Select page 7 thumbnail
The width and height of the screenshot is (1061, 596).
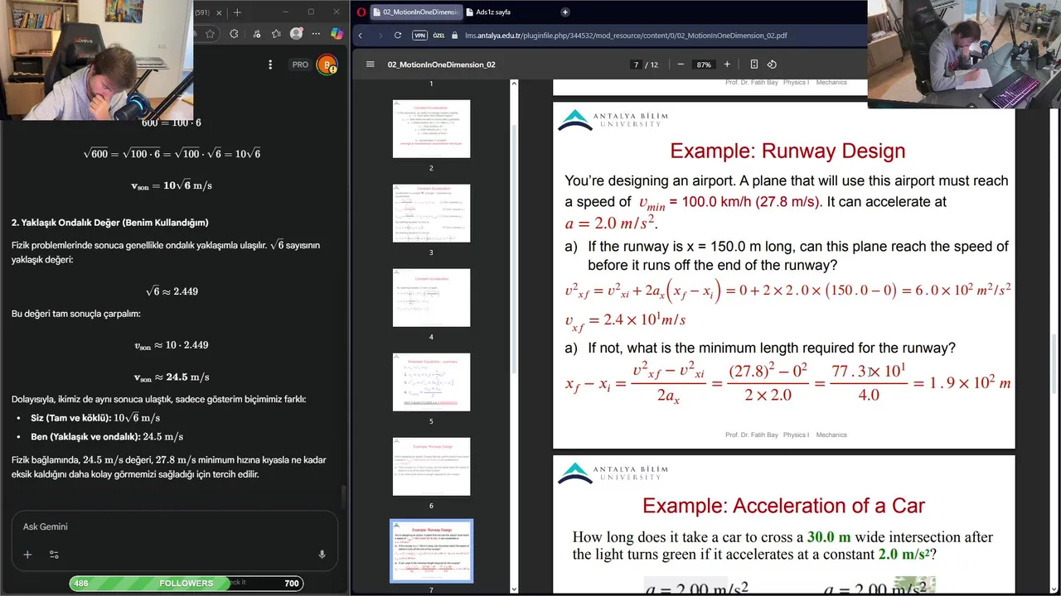431,550
